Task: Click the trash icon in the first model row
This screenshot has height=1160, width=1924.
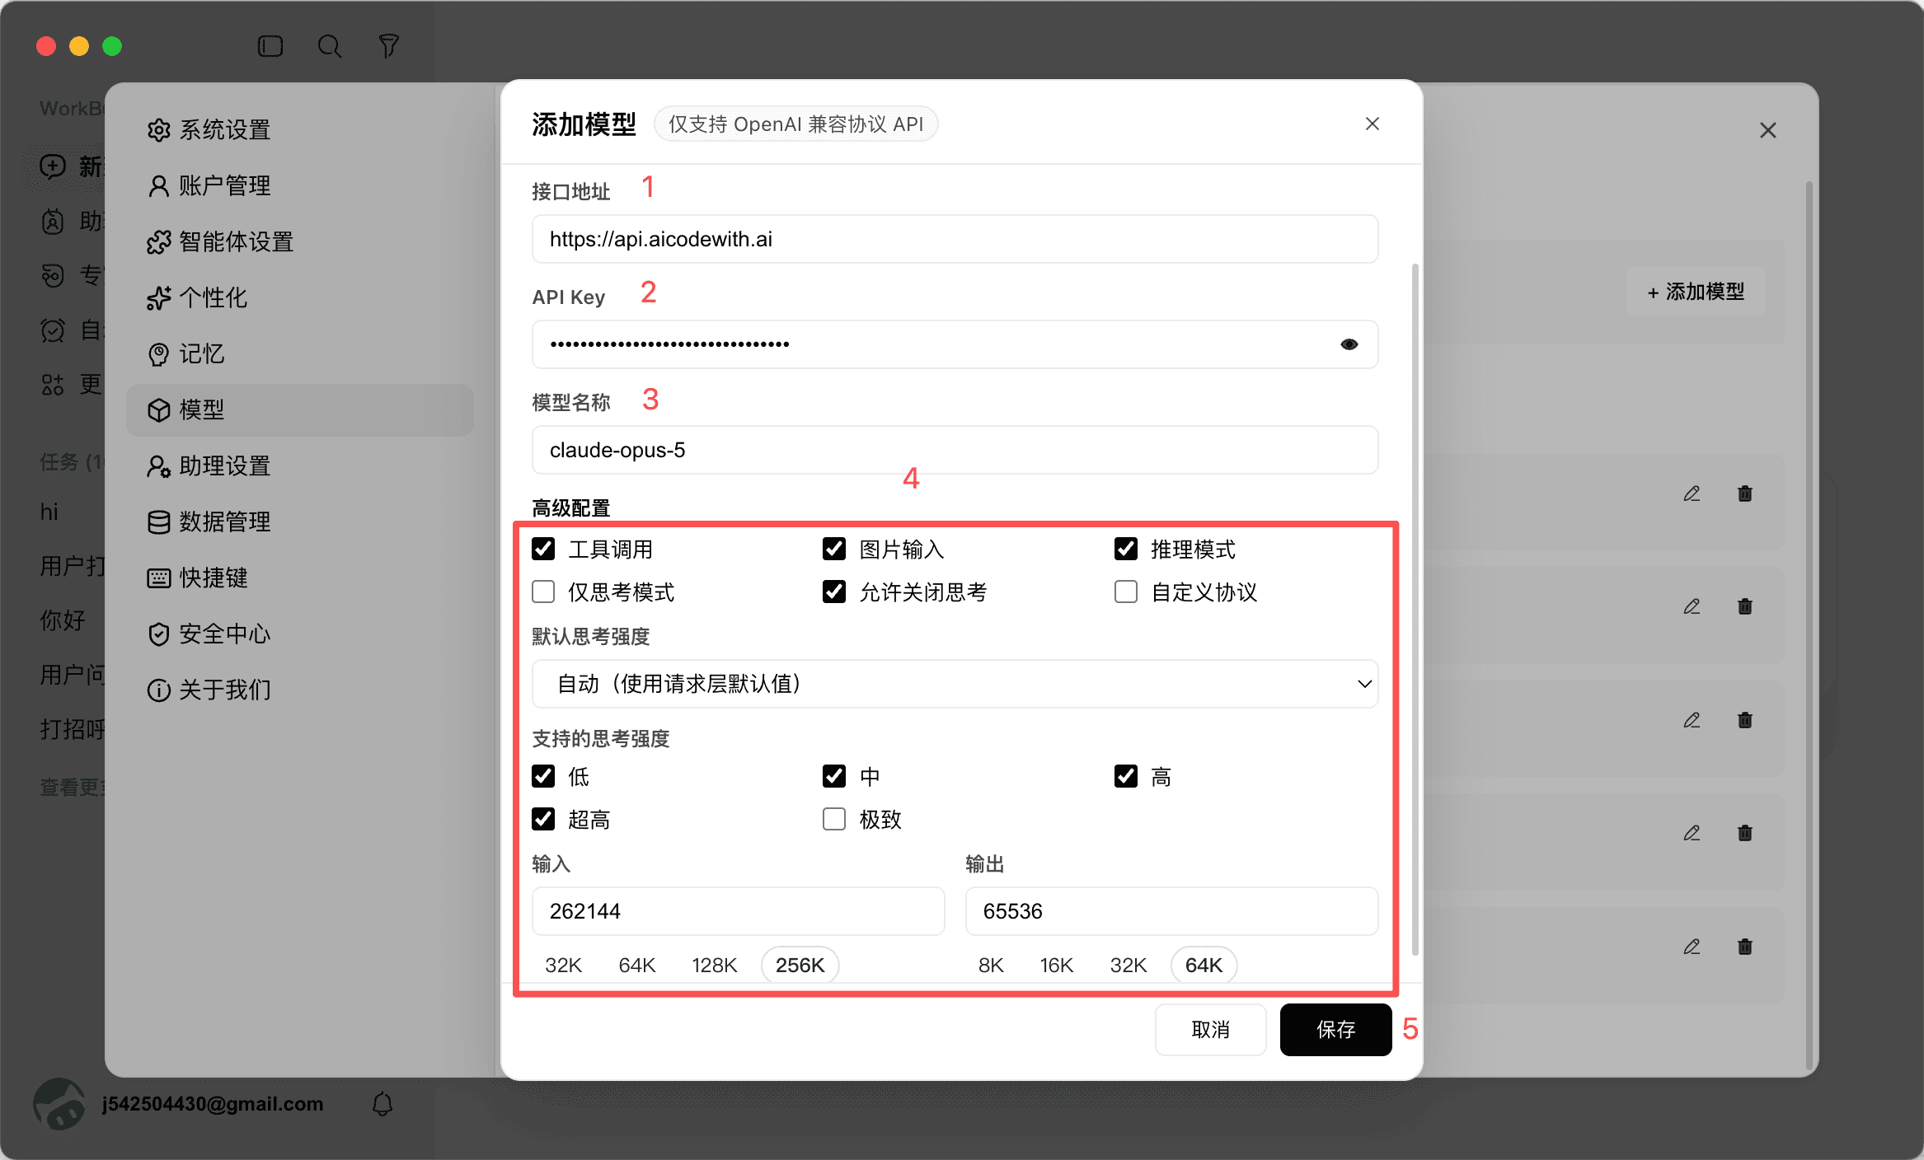Action: coord(1745,493)
